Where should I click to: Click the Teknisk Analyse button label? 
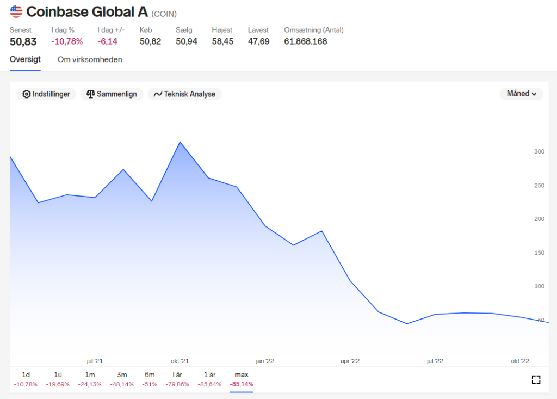[190, 94]
